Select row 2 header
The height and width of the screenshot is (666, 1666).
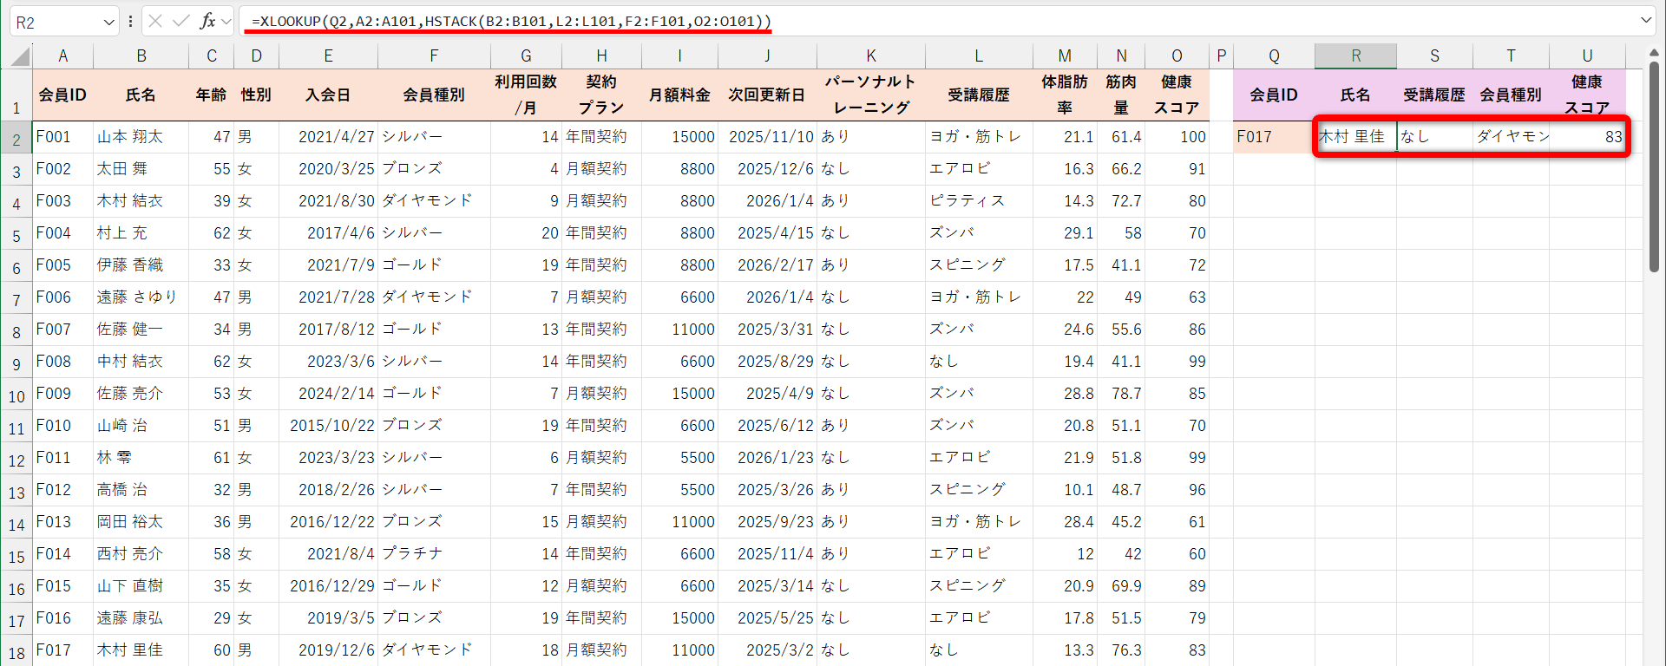click(16, 138)
